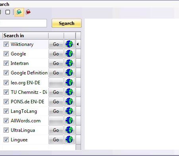Select the leo.org EN-DE row label
Screen dimensions: 179x156
pos(25,83)
